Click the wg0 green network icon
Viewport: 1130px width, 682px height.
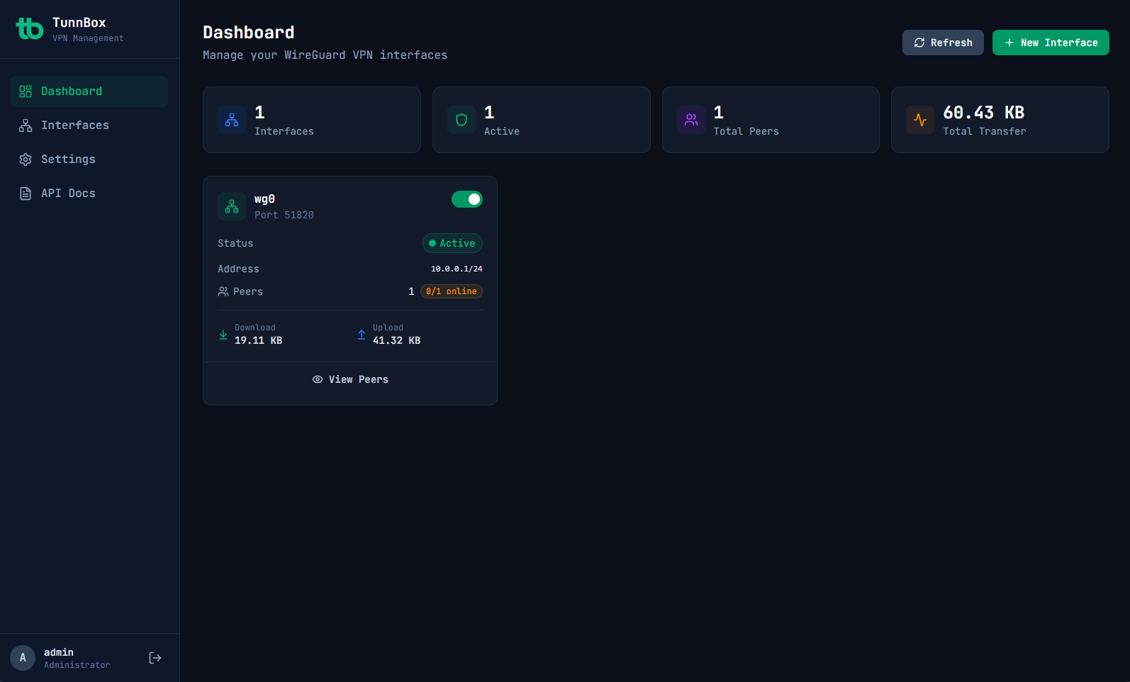coord(232,206)
